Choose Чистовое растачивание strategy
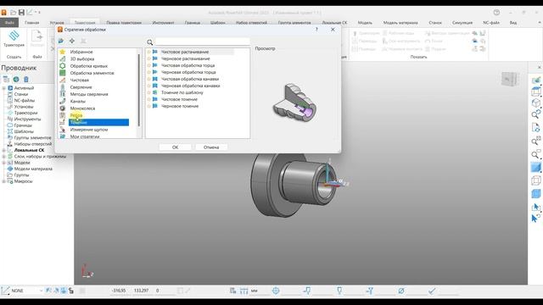The height and width of the screenshot is (305, 543). click(185, 52)
